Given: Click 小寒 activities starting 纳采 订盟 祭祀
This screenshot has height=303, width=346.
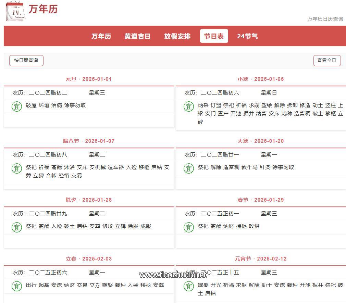Looking at the screenshot, I should click(270, 114).
